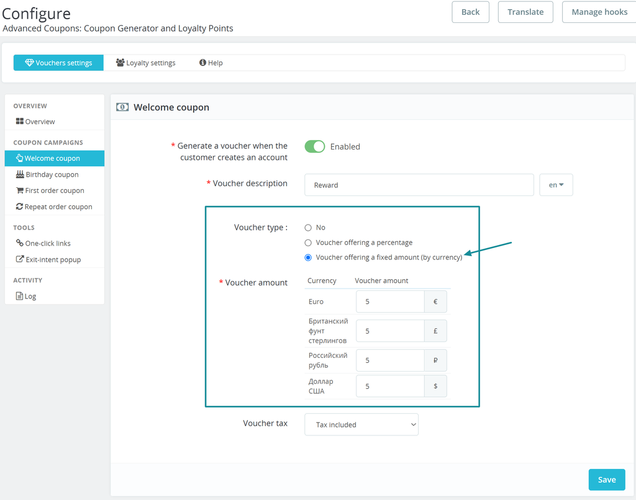Viewport: 636px width, 500px height.
Task: Click the birthday cake icon
Action: click(x=20, y=174)
